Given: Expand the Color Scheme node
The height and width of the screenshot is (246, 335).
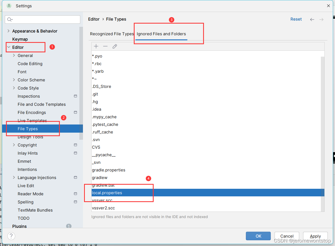Looking at the screenshot, I should 14,80.
